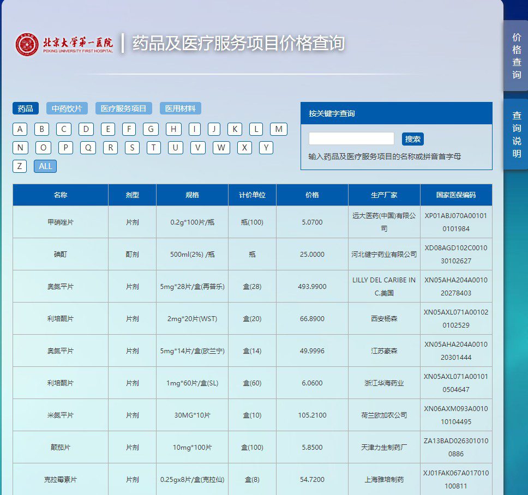
Task: Select the 甲硝唑片 name cell
Action: click(61, 222)
